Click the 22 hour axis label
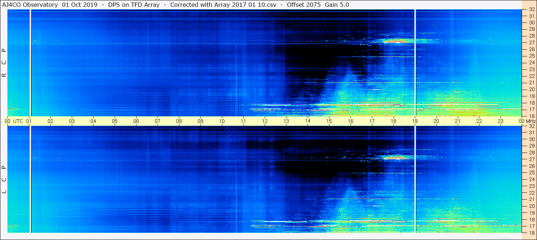 (479, 121)
